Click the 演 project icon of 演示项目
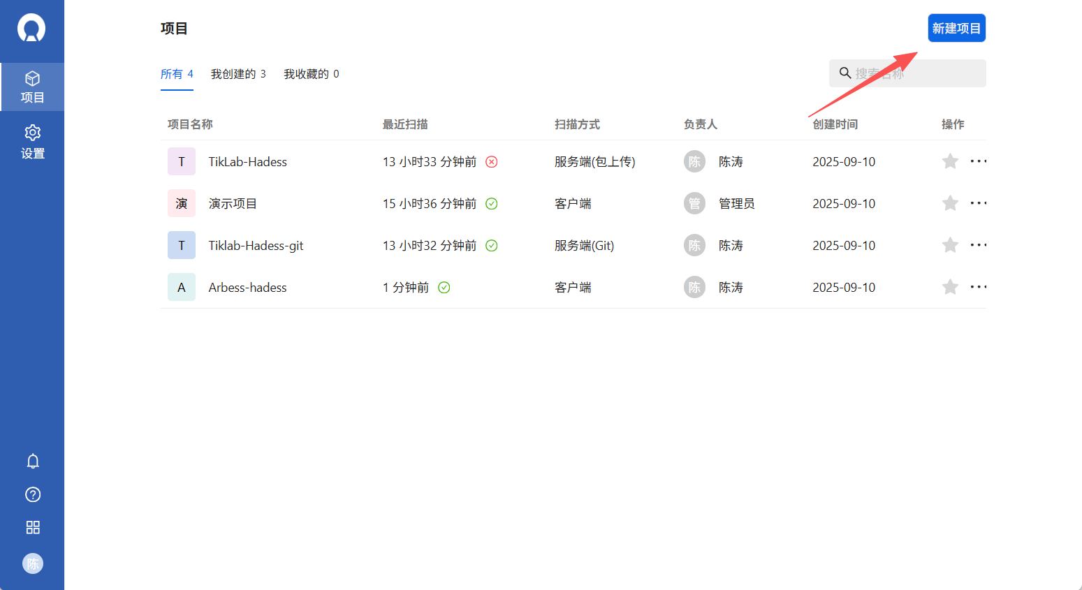Viewport: 1082px width, 590px height. pos(182,203)
